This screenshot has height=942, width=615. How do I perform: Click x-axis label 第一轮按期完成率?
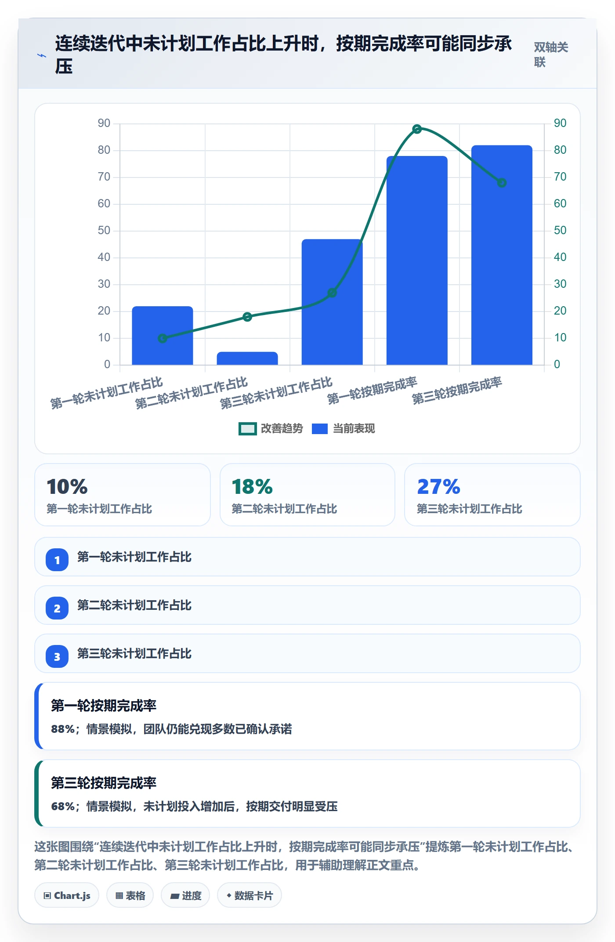pos(372,391)
